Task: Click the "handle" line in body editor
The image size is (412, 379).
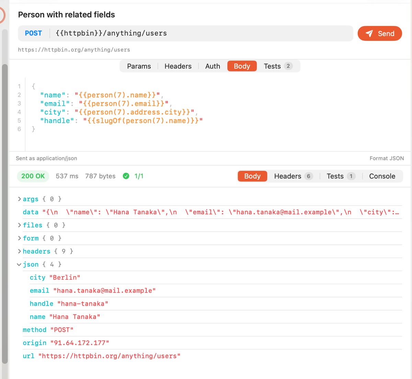Action: click(121, 121)
